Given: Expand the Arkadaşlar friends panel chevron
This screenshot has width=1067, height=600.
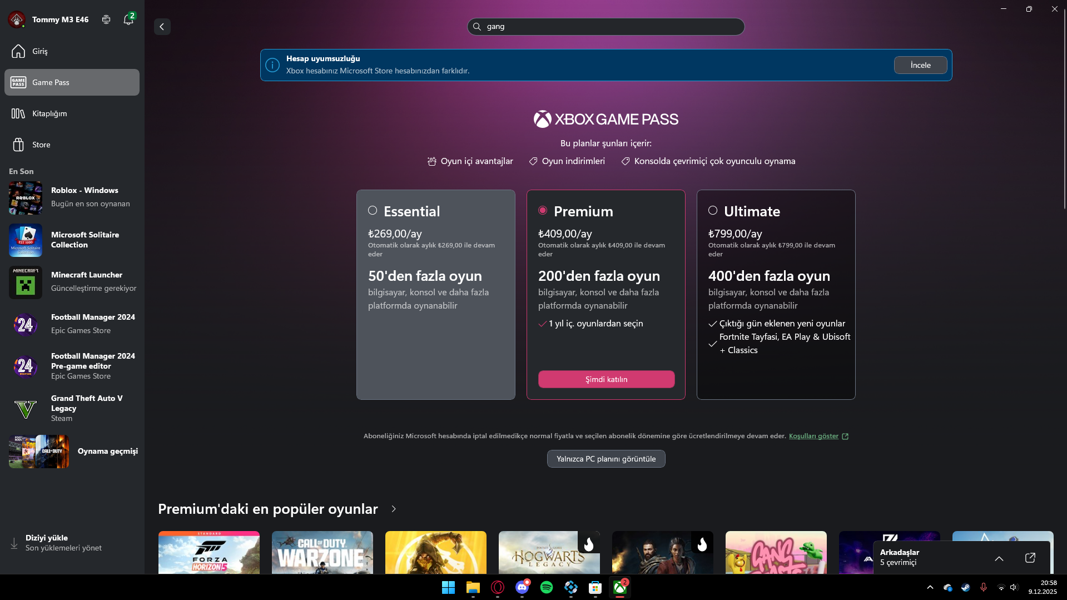Looking at the screenshot, I should tap(999, 558).
